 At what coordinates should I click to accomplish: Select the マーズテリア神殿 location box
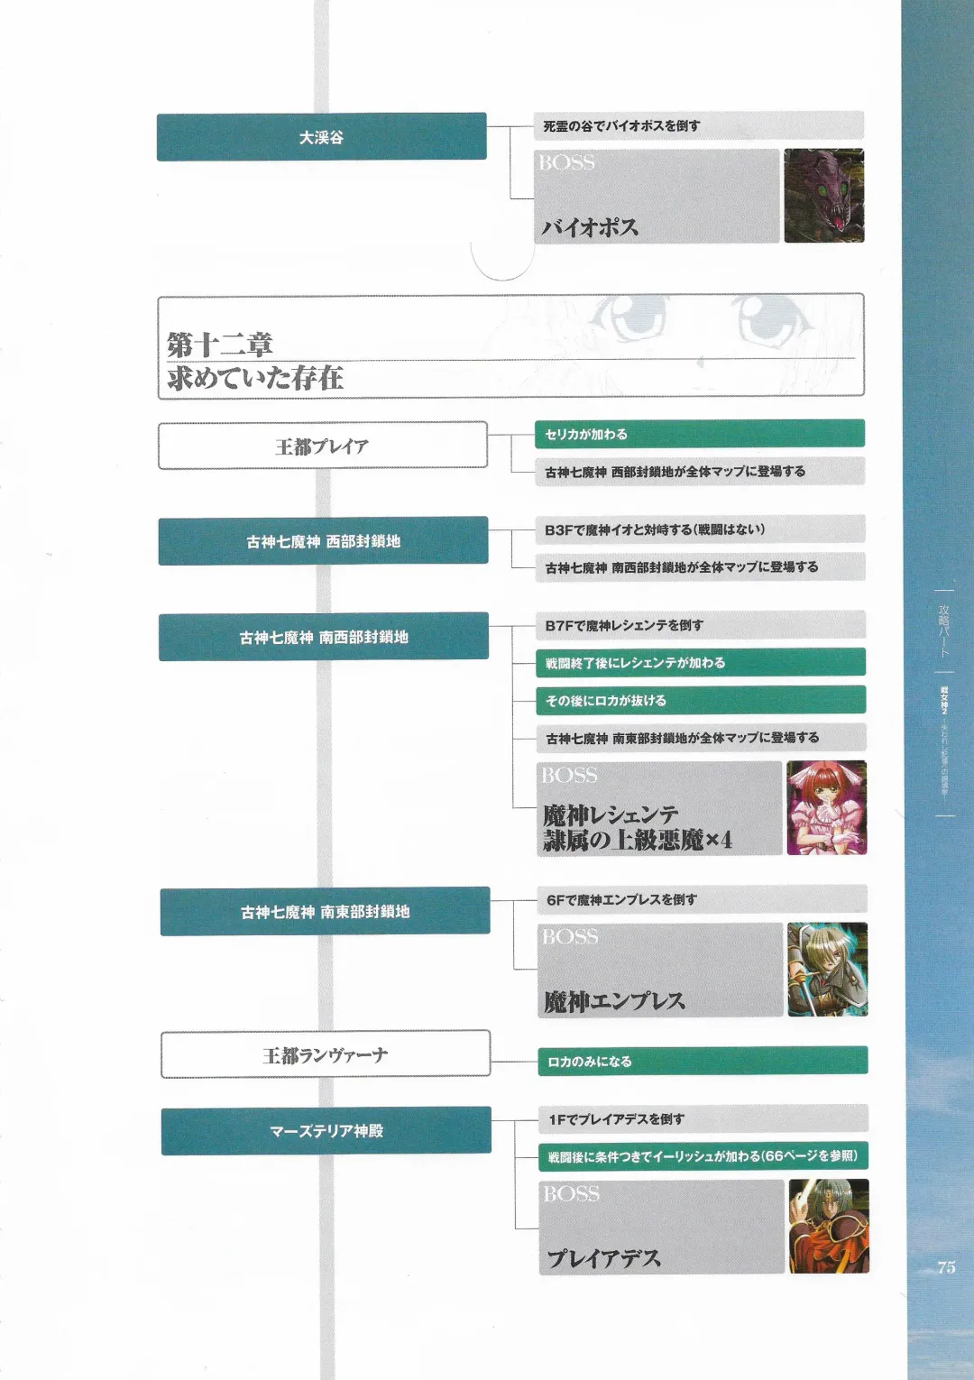(x=326, y=1130)
